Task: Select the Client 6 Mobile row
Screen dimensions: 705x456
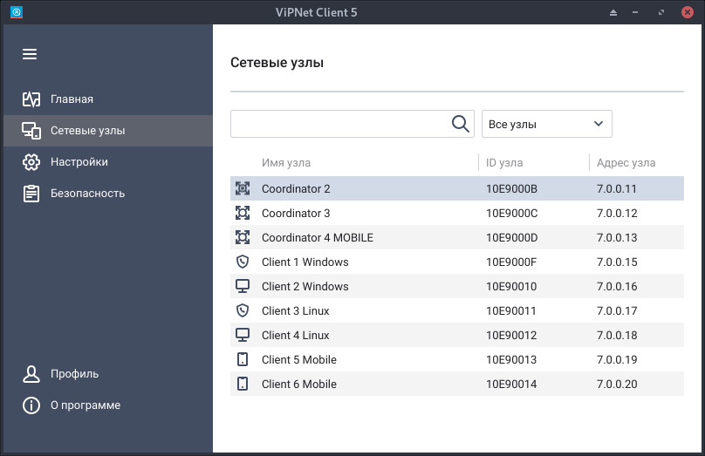Action: pos(457,384)
